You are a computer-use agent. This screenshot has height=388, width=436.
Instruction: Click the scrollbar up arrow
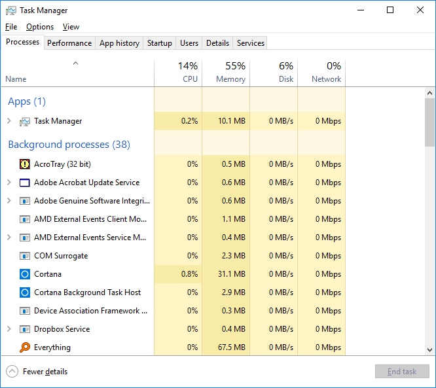tap(429, 93)
